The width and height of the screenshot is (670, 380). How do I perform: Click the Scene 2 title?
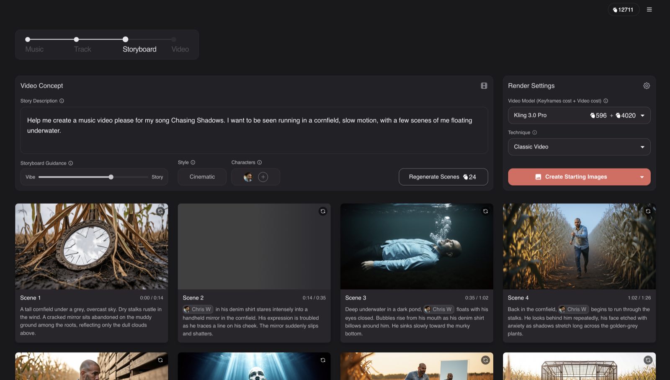coord(193,298)
